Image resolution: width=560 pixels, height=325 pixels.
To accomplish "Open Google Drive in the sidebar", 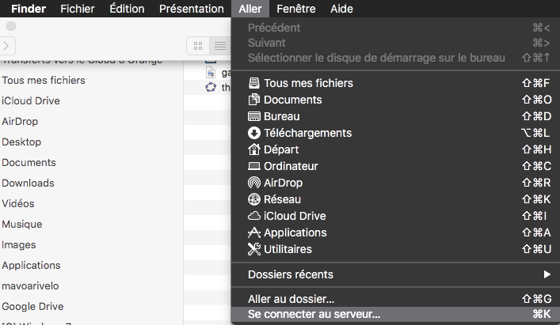I will coord(32,306).
